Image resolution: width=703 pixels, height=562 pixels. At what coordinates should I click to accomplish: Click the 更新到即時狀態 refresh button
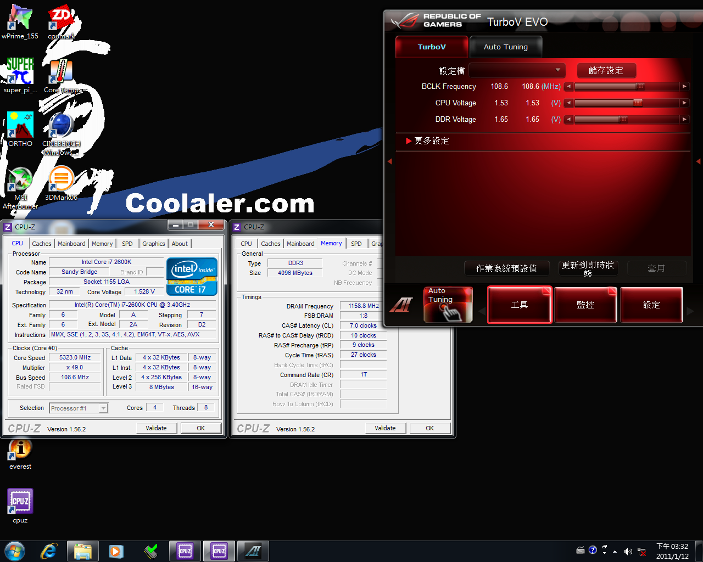point(588,268)
